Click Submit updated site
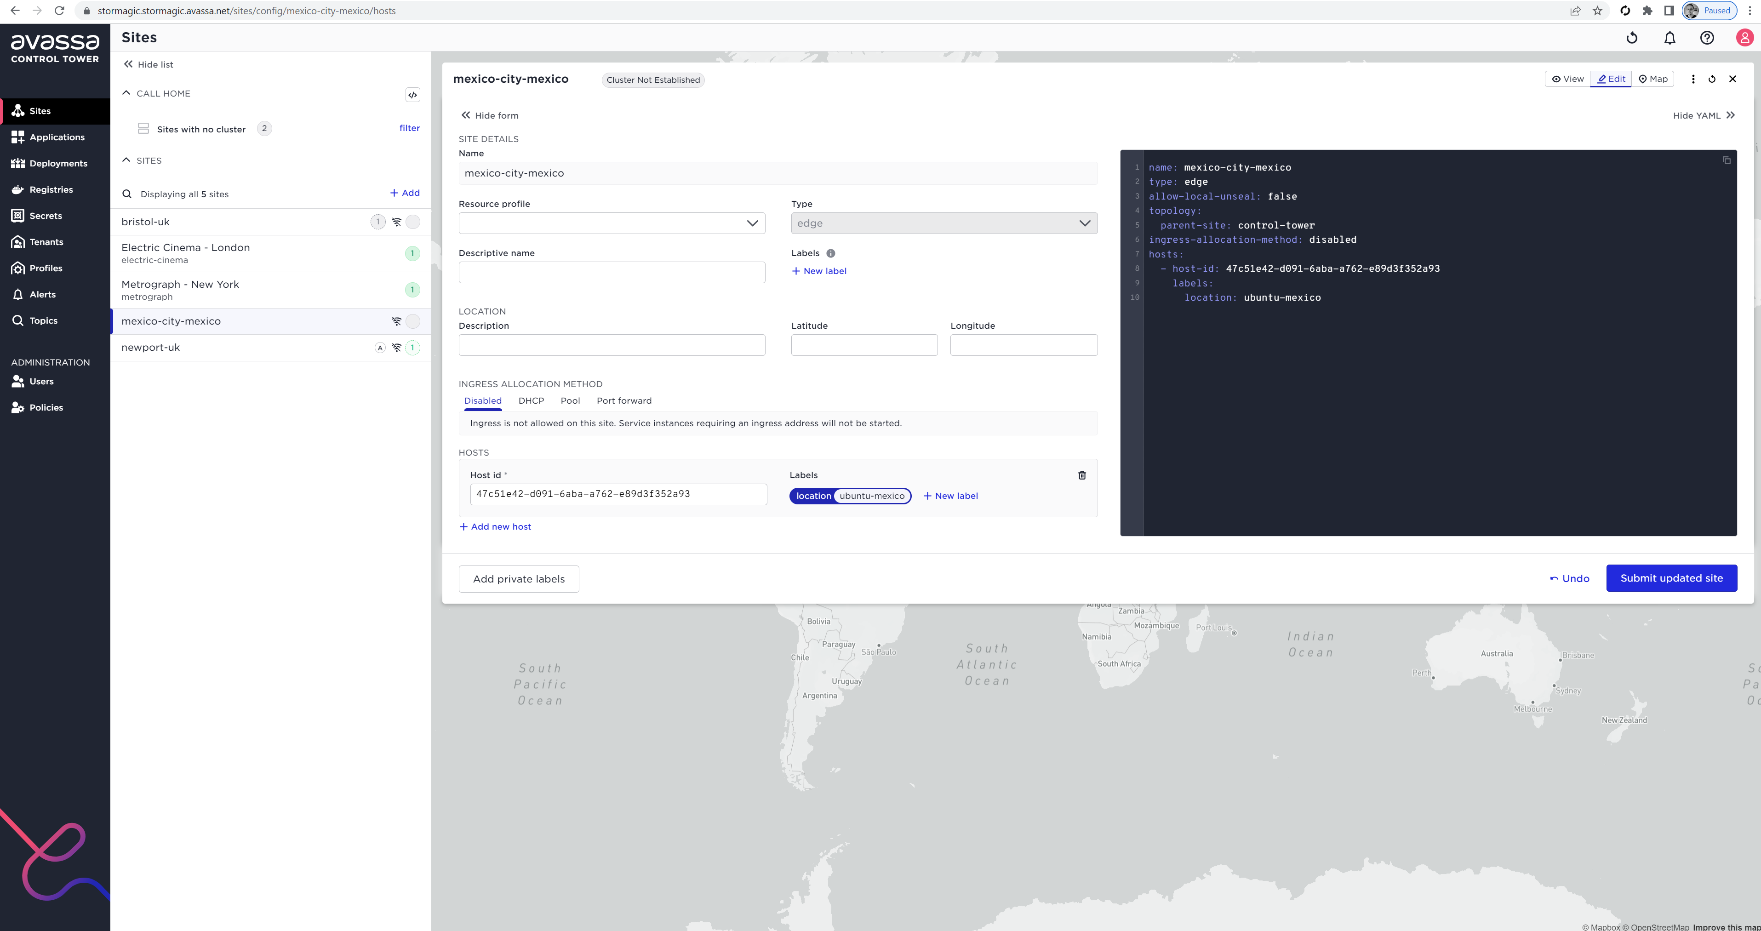The height and width of the screenshot is (931, 1761). [1671, 578]
